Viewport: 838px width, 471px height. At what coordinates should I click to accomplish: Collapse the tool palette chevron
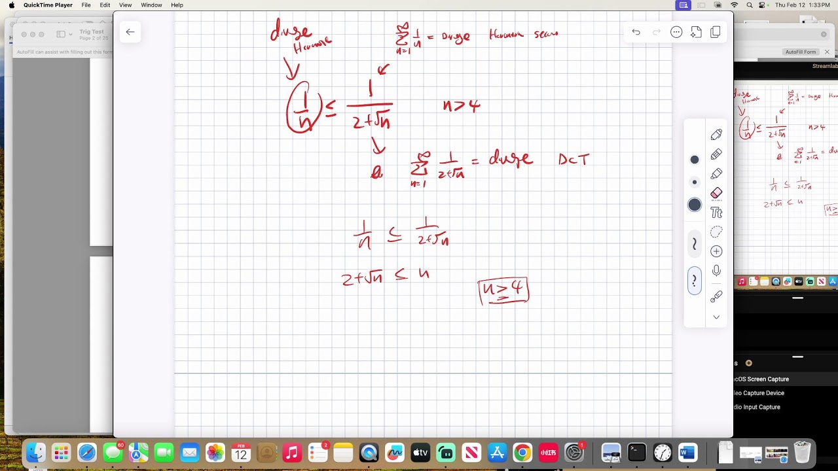pos(716,317)
